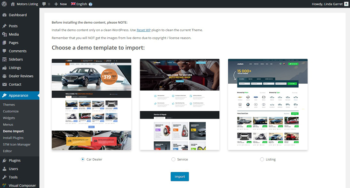Click the Service demo thumbnail

pos(180,104)
